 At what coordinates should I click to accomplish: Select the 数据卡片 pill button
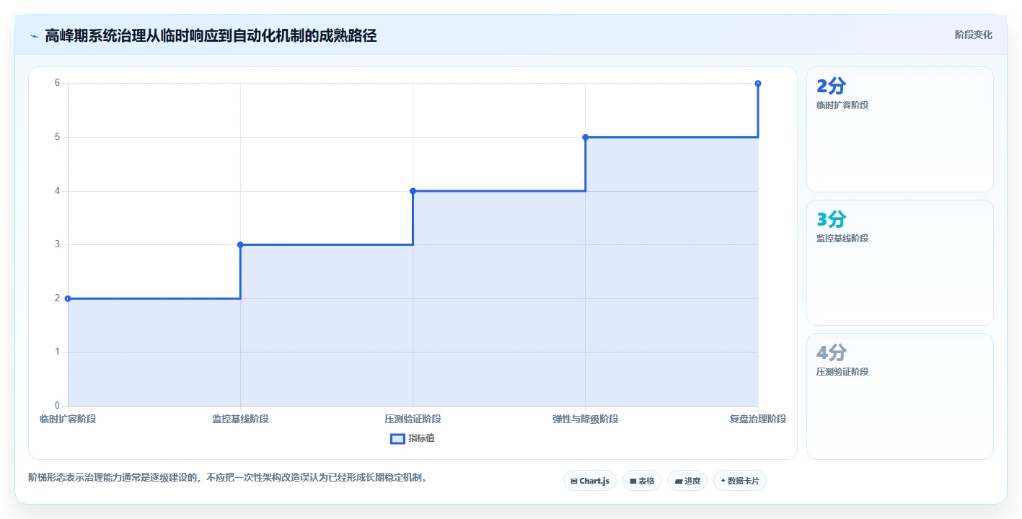point(740,481)
